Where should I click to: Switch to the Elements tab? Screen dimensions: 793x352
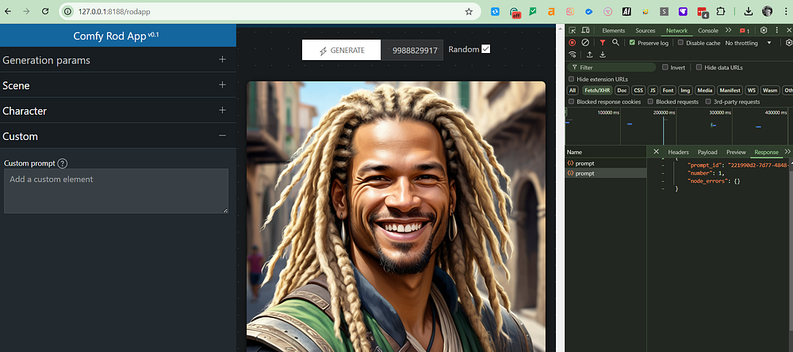coord(614,31)
